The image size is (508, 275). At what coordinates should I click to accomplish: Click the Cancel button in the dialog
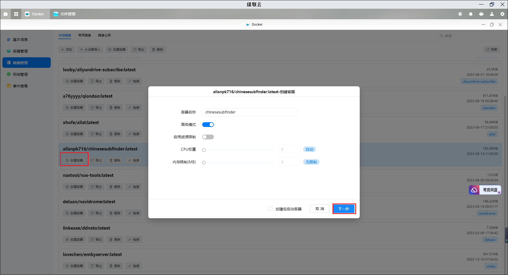pos(320,209)
